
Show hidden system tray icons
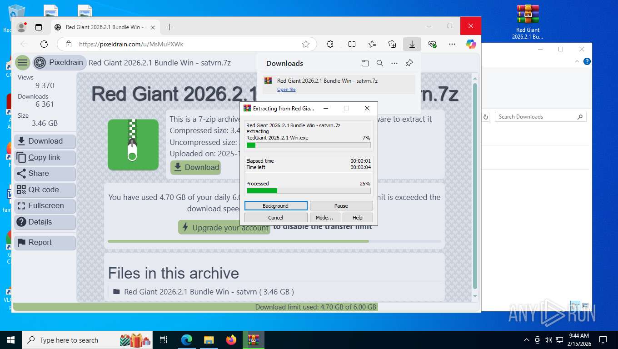click(527, 340)
